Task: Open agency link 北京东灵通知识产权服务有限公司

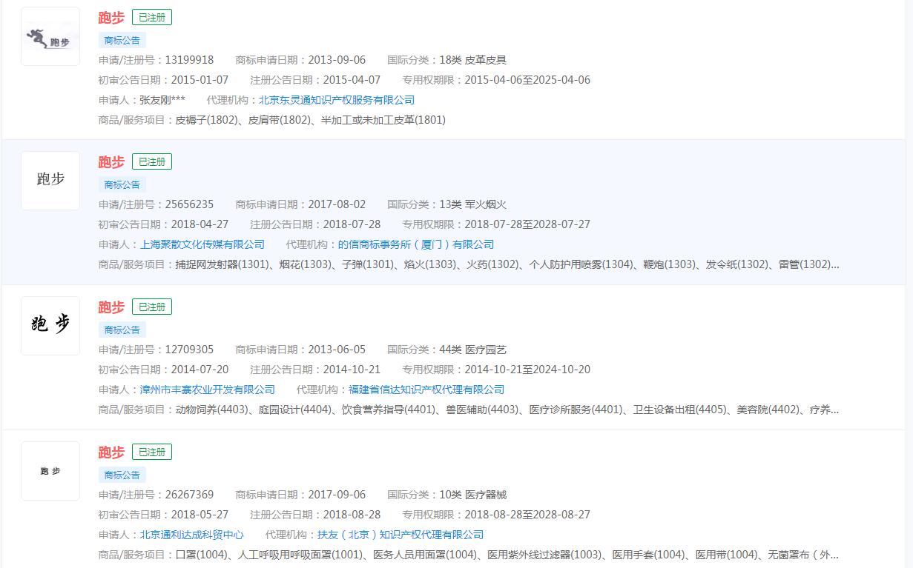Action: (x=337, y=100)
